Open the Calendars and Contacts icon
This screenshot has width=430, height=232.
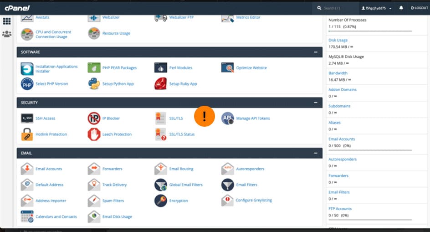pyautogui.click(x=27, y=217)
